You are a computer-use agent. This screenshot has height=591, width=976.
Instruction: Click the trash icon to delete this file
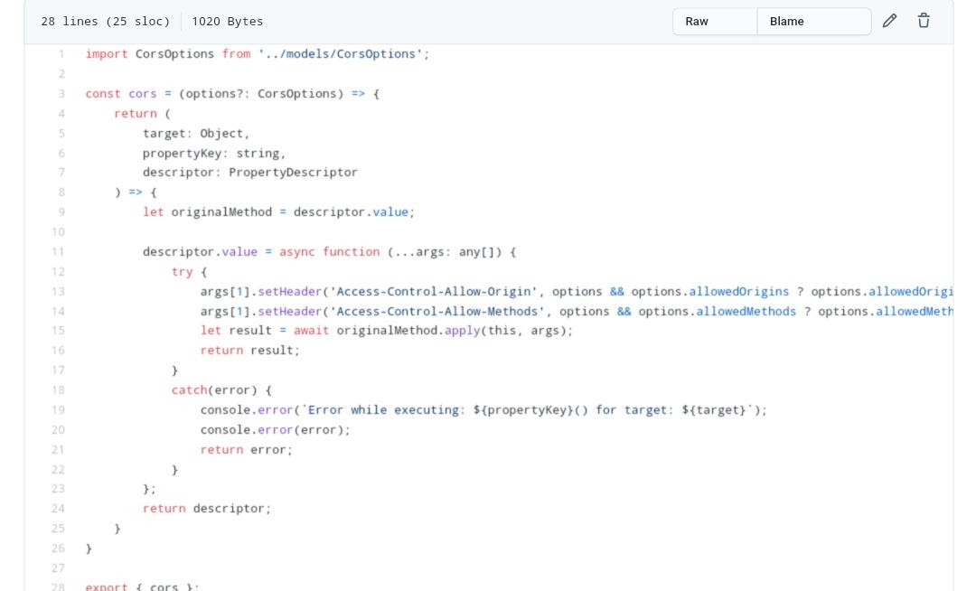point(924,20)
